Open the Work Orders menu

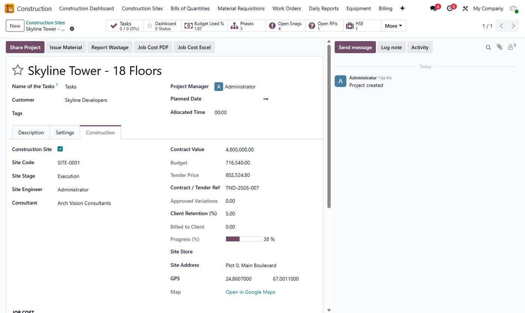(x=286, y=8)
